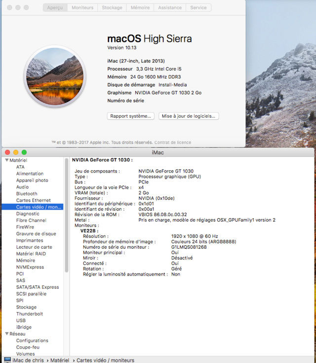Select Gravure de disque in the sidebar
The height and width of the screenshot is (363, 316).
click(x=36, y=233)
